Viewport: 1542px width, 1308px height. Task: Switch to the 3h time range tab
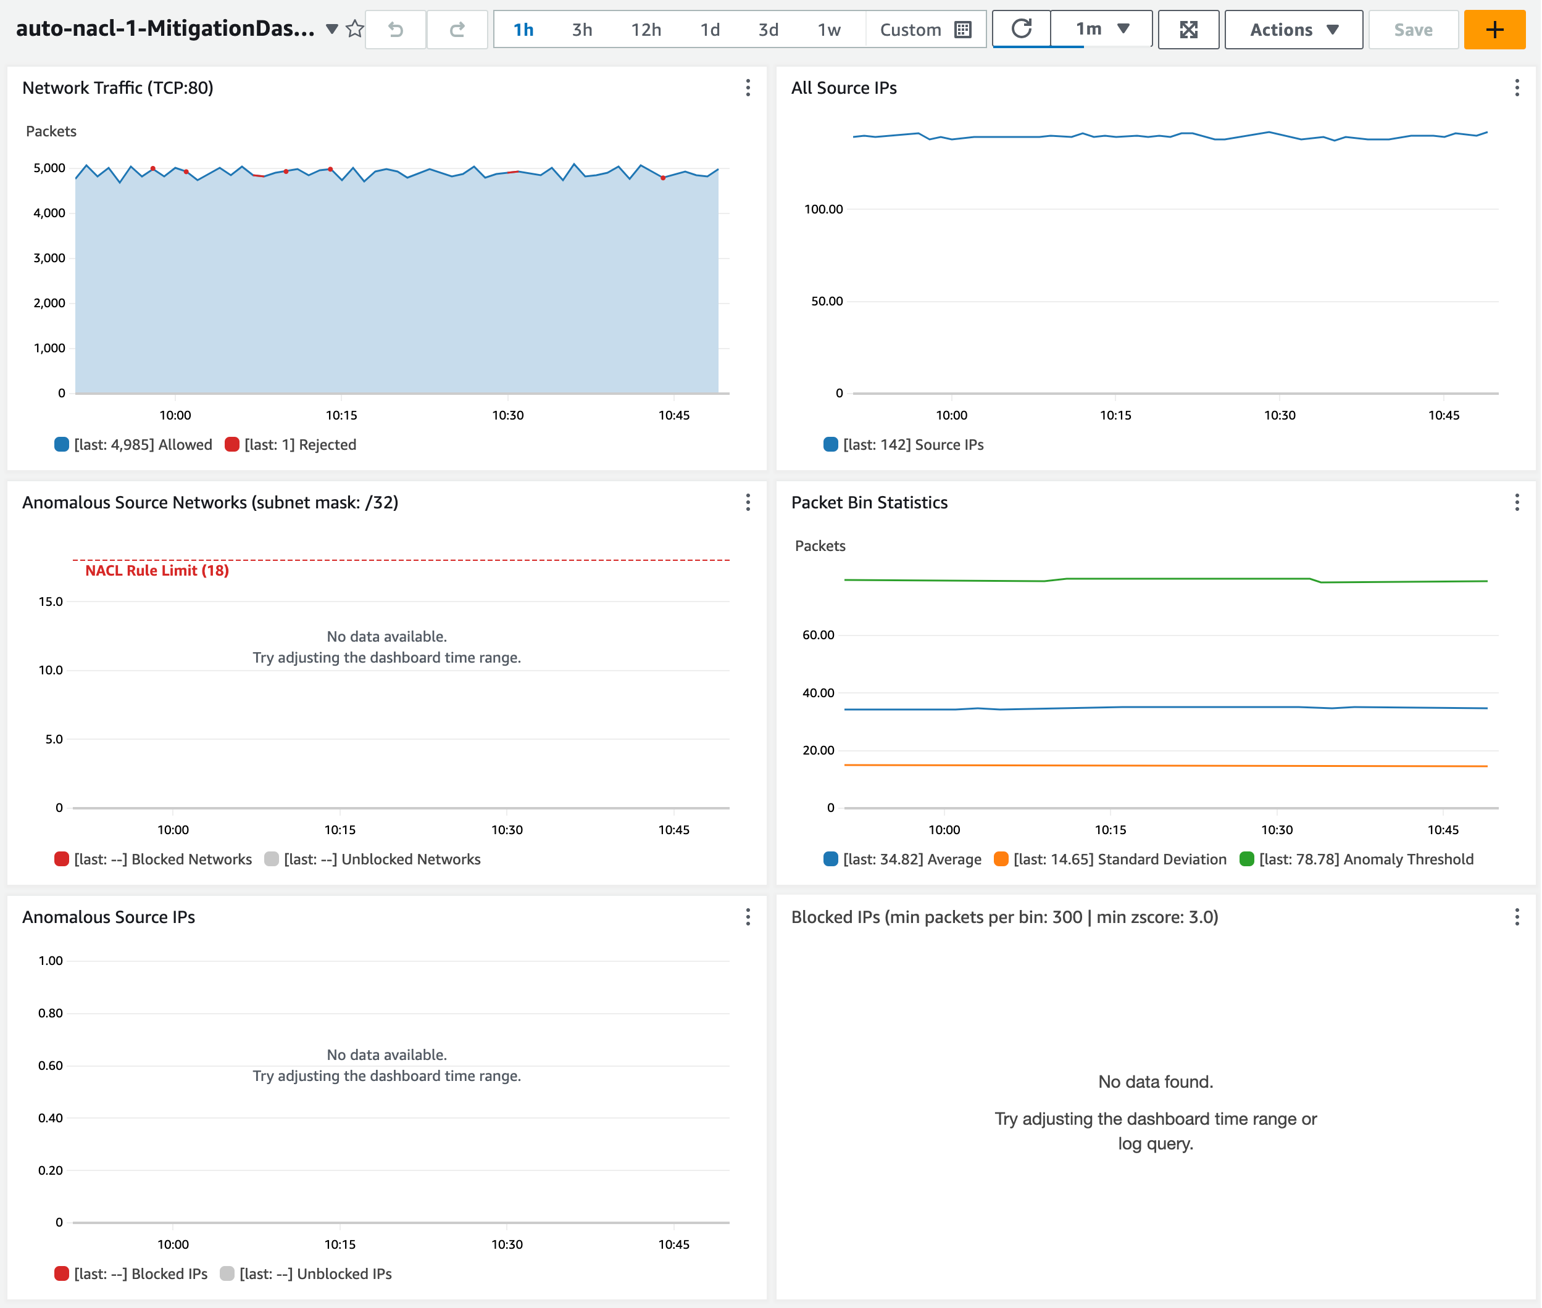581,30
